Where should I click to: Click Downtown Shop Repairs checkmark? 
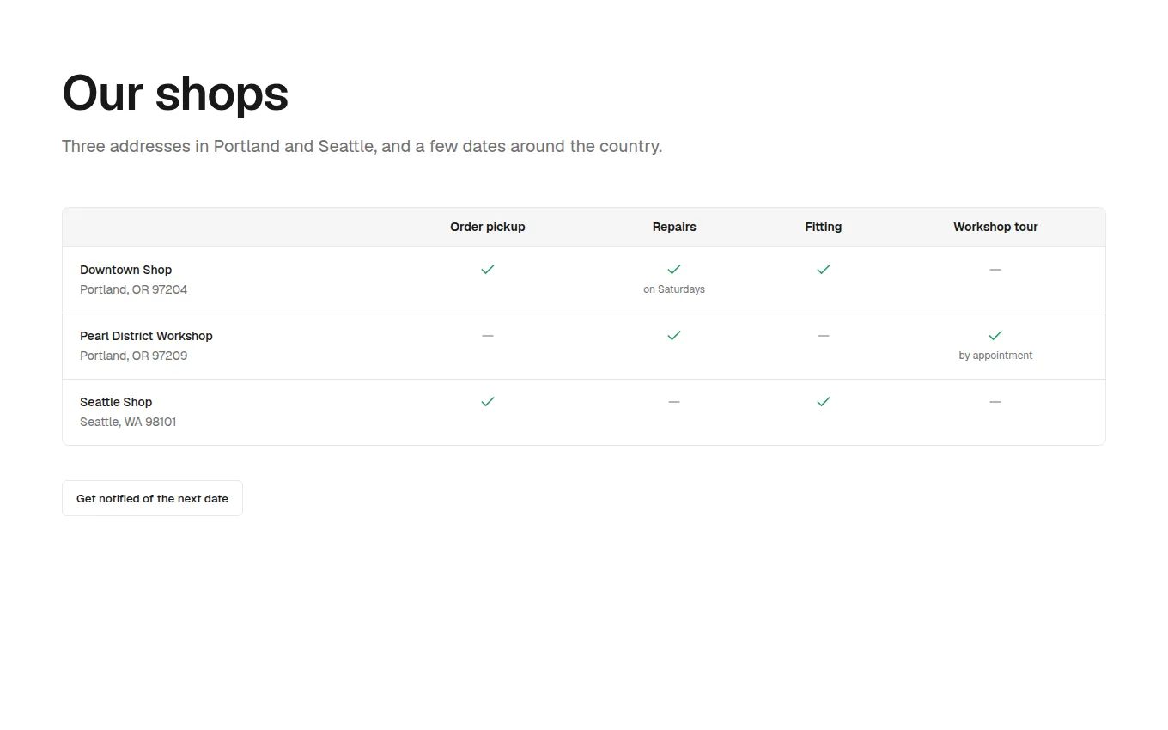pos(674,270)
